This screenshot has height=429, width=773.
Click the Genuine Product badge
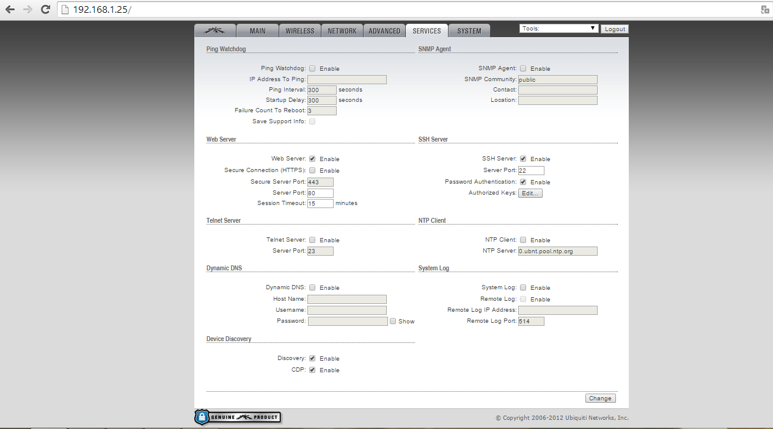click(x=238, y=417)
